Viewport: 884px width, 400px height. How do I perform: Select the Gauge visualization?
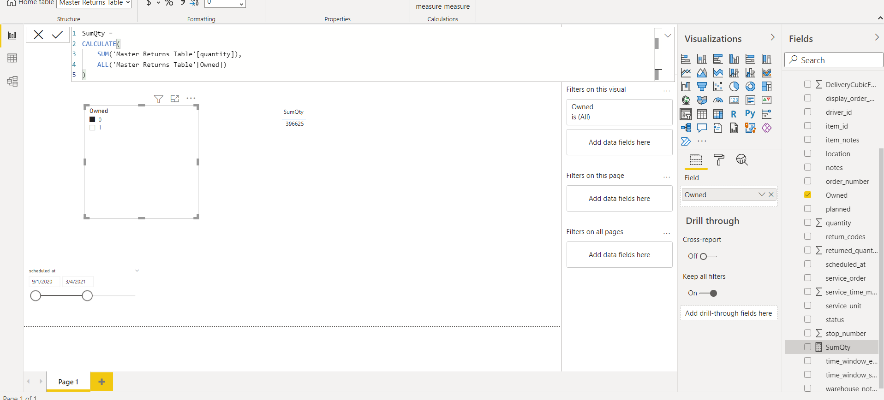tap(718, 100)
